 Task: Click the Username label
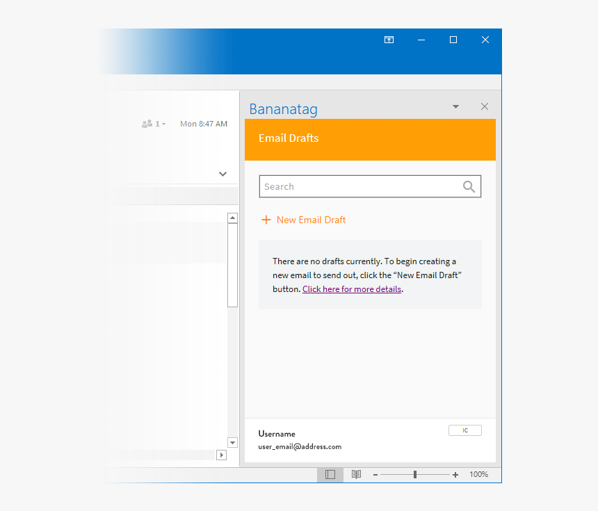pyautogui.click(x=277, y=434)
